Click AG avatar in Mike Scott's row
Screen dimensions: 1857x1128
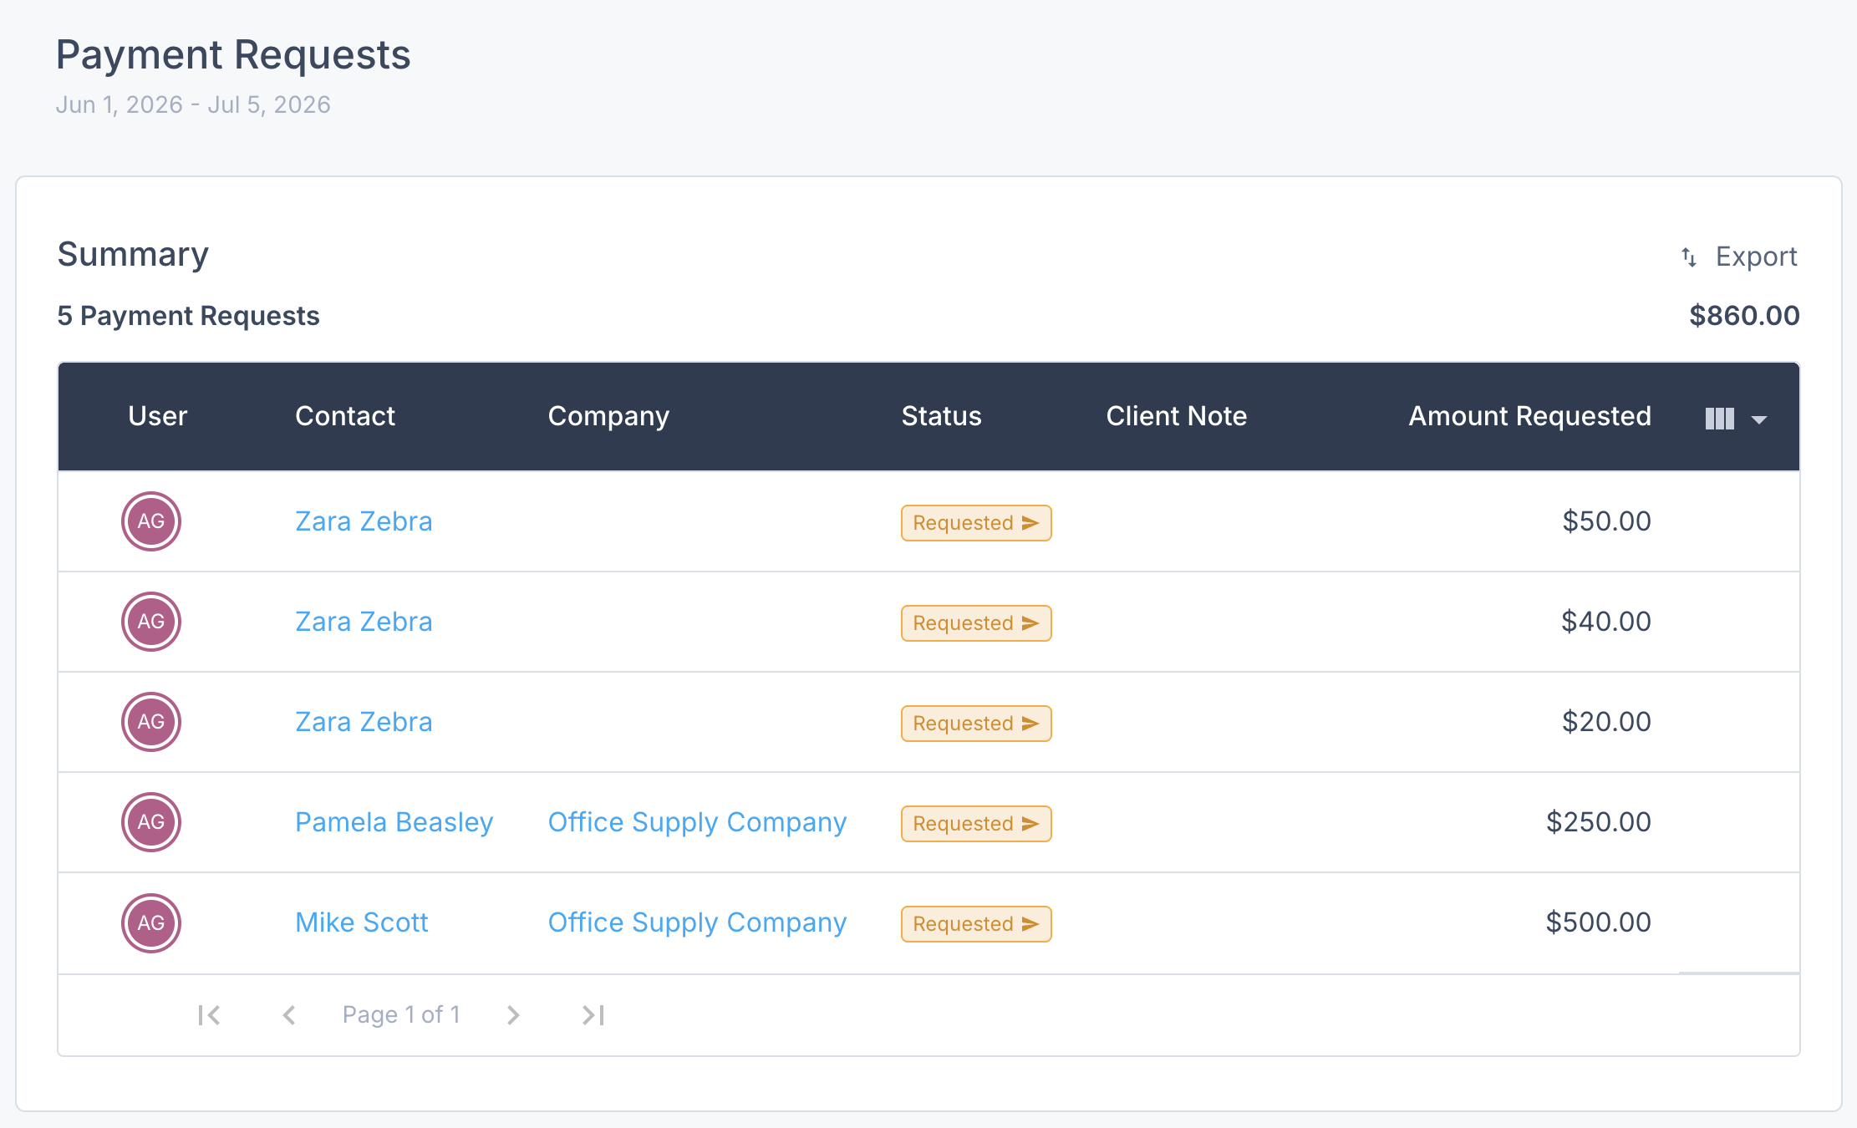151,923
